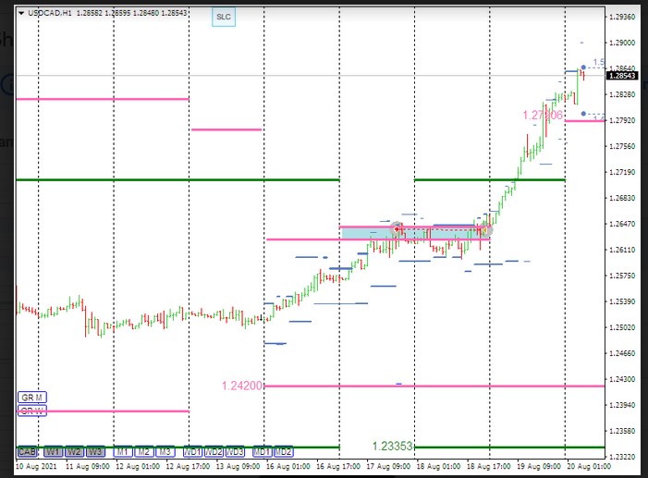Click the M1 level button
This screenshot has width=648, height=478.
click(122, 451)
